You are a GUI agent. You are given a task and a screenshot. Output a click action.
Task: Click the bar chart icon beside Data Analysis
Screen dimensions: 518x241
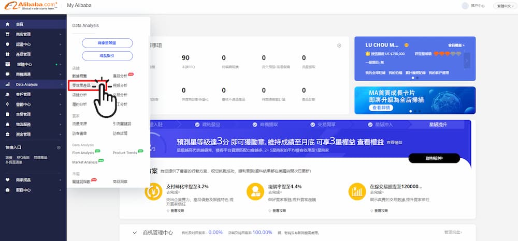click(x=8, y=84)
